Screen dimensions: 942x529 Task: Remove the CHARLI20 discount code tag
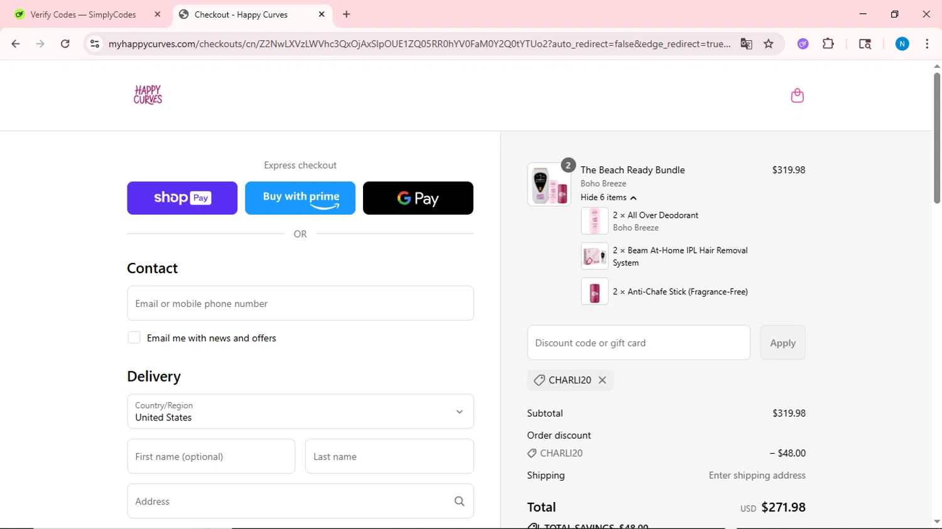[602, 380]
